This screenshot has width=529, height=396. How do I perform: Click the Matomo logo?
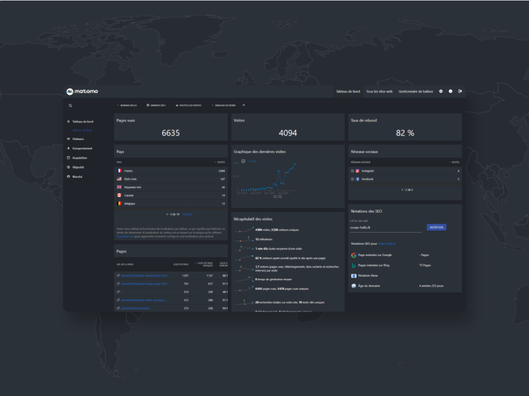(82, 91)
